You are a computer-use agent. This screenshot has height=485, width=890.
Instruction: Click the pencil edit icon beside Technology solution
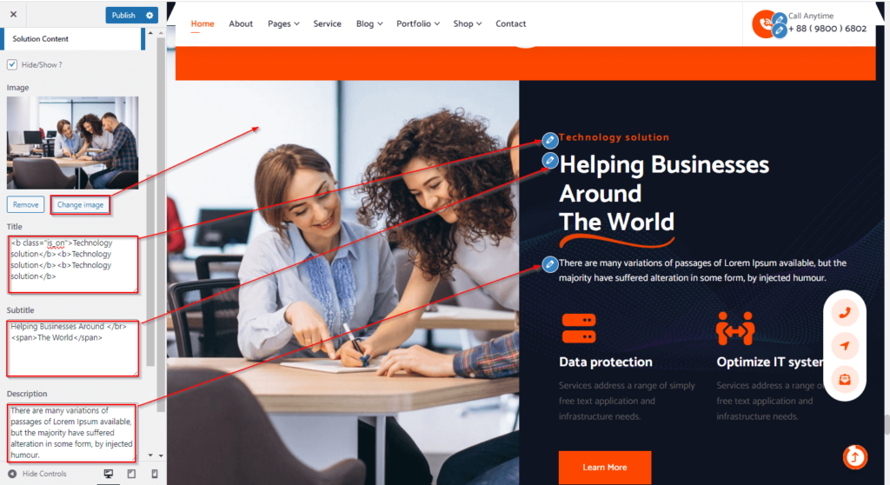click(x=549, y=140)
